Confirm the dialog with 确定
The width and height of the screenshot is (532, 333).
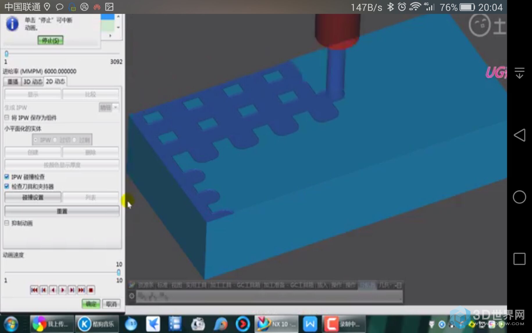point(91,304)
